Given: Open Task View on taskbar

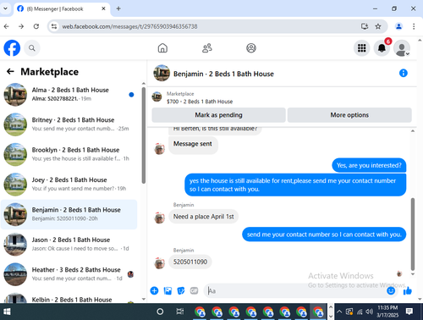Looking at the screenshot, I should pos(179,312).
